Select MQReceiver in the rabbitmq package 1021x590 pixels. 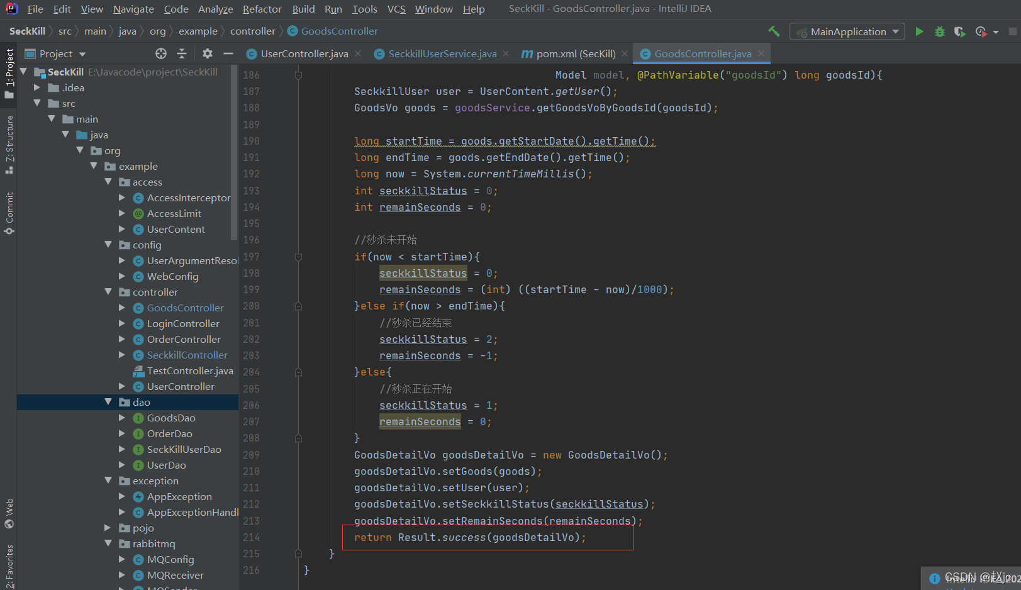tap(175, 575)
